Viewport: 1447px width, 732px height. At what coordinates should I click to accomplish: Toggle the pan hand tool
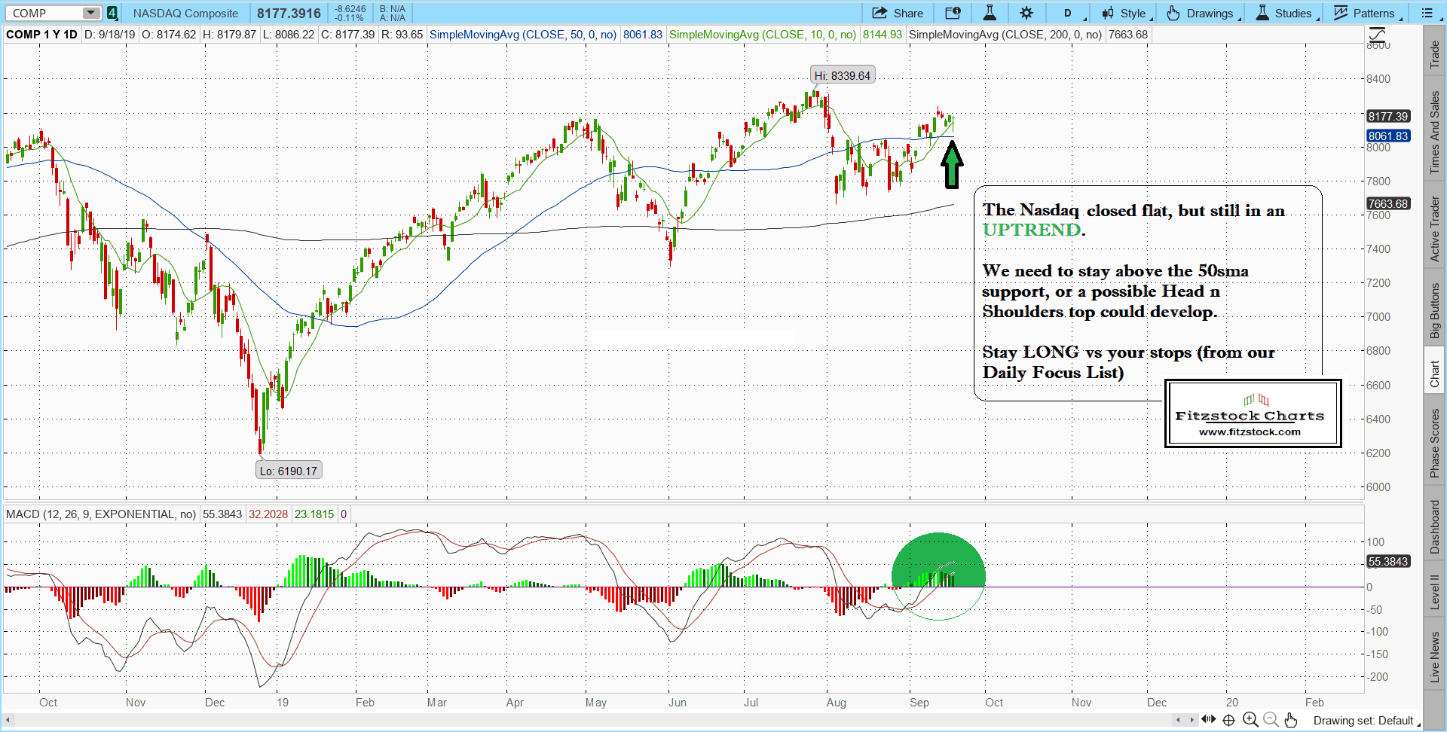coord(1291,720)
